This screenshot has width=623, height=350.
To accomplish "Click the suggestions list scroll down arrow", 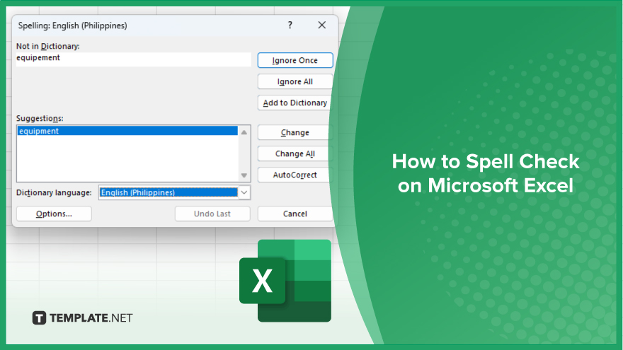I will (244, 175).
